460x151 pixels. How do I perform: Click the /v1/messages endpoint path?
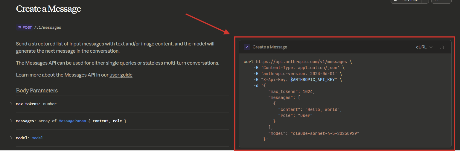(48, 27)
